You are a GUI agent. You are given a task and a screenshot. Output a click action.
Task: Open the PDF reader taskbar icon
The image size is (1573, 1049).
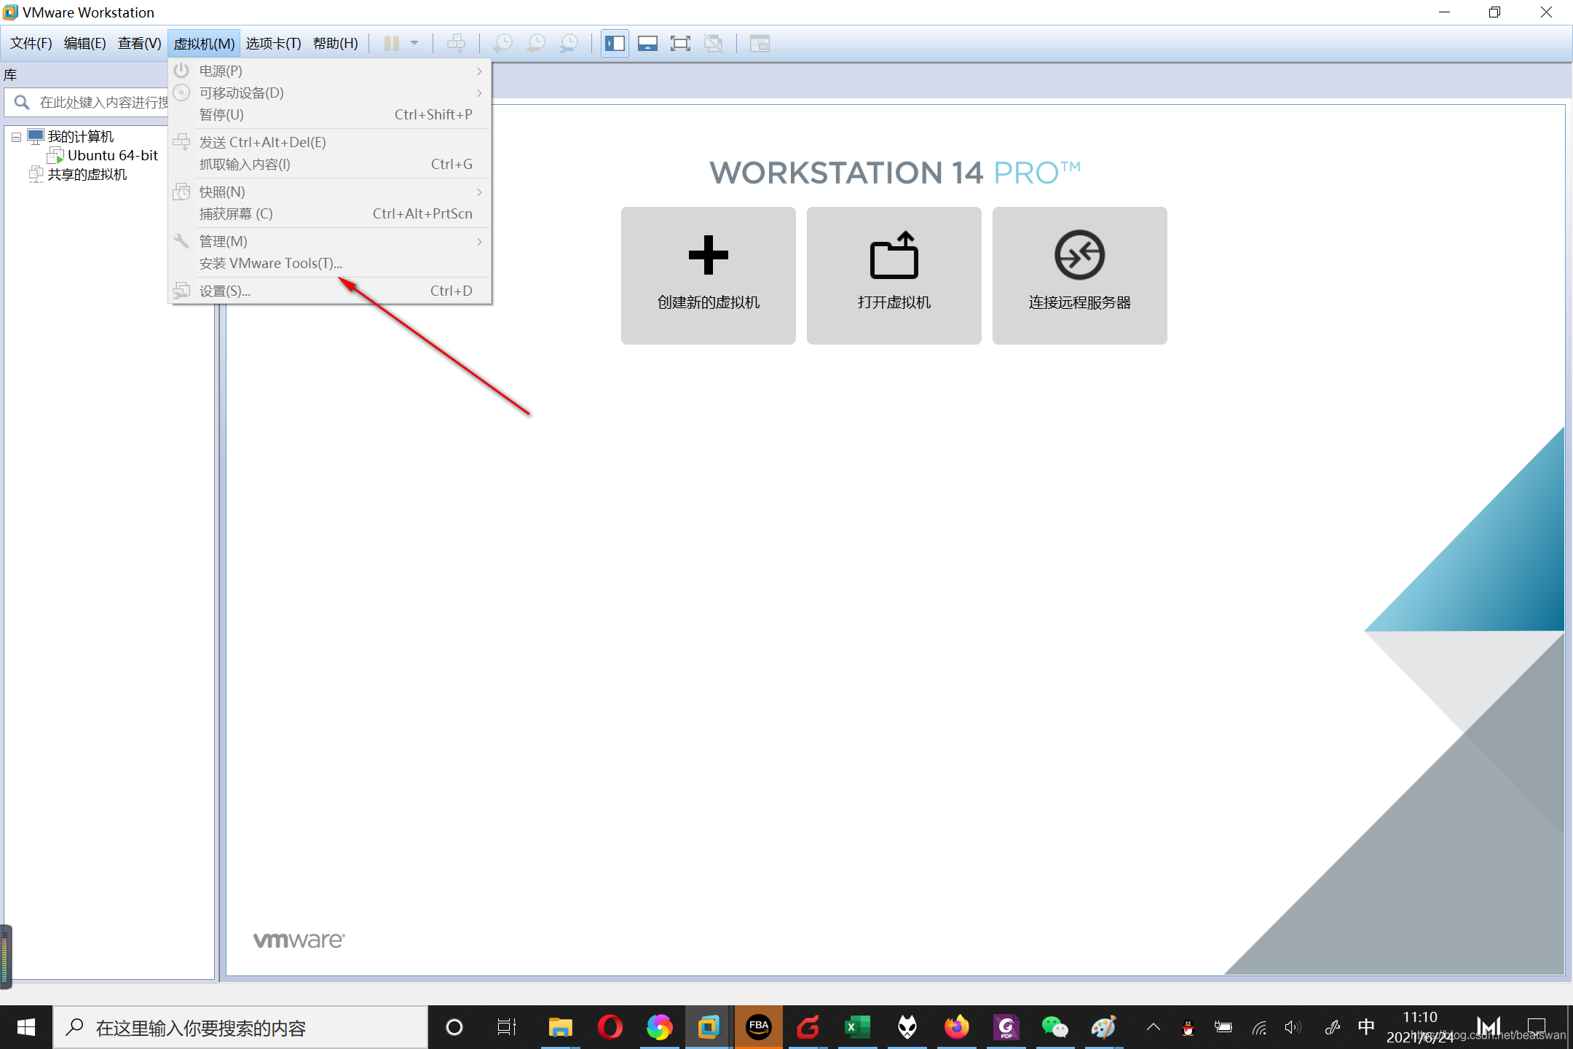[x=1006, y=1027]
